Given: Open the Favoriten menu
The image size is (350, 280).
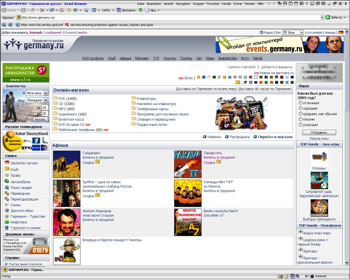Looking at the screenshot, I should (213, 4).
